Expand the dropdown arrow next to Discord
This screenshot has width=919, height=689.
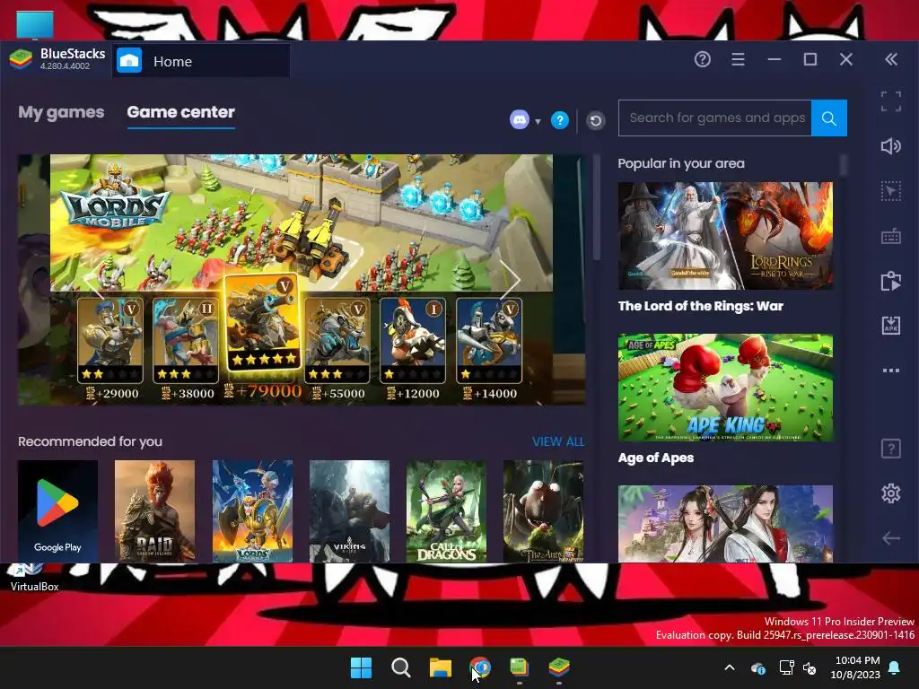coord(538,122)
